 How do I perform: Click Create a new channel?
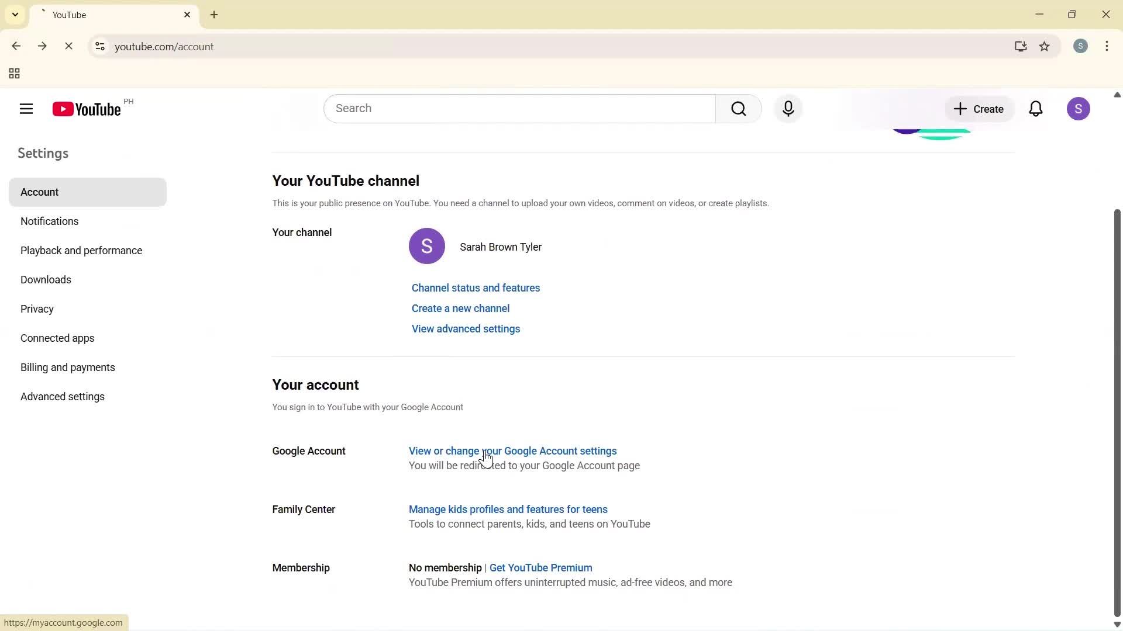[x=460, y=308]
